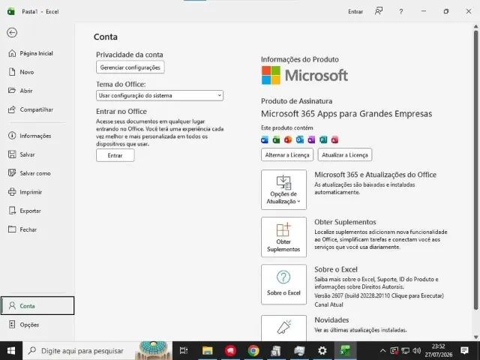
Task: Click the Microsoft 365 Apps para Grandes Empresas text
Action: (x=346, y=113)
